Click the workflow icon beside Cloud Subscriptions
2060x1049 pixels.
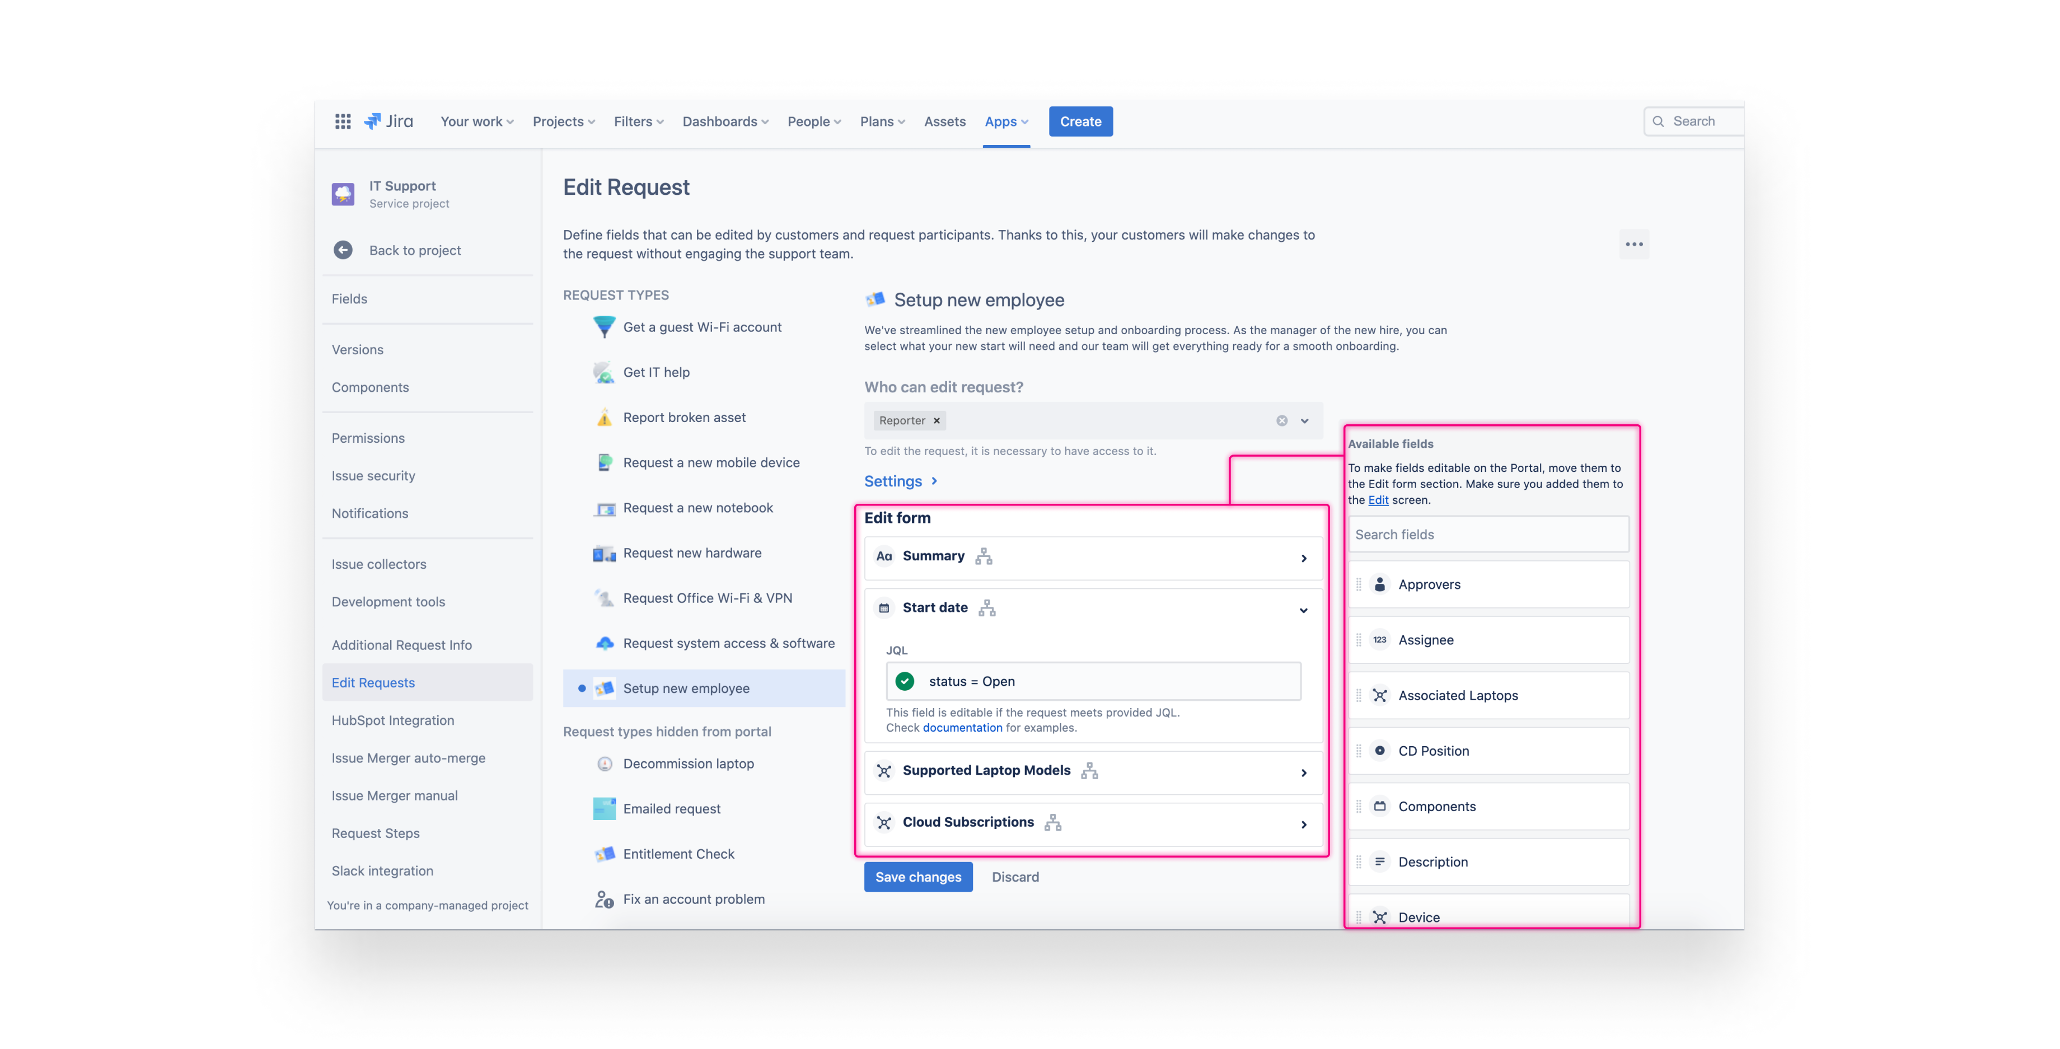1052,823
